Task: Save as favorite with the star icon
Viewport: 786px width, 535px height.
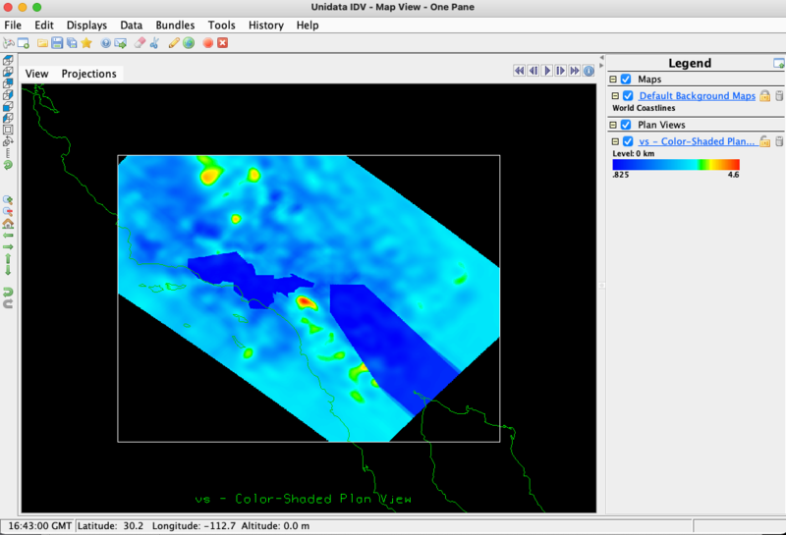Action: 86,43
